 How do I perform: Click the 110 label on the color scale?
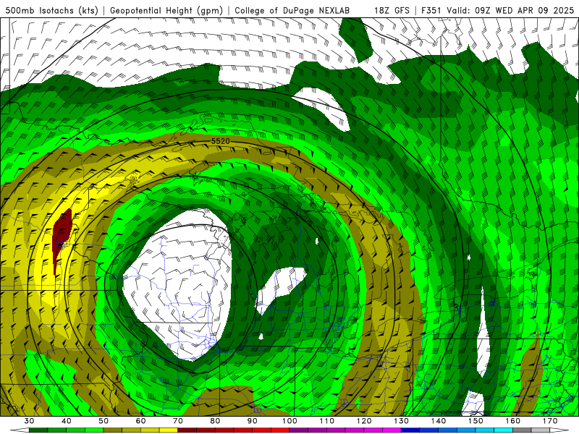coord(327,421)
